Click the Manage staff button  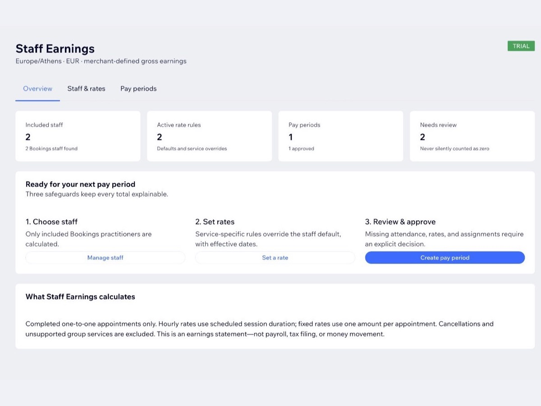105,258
